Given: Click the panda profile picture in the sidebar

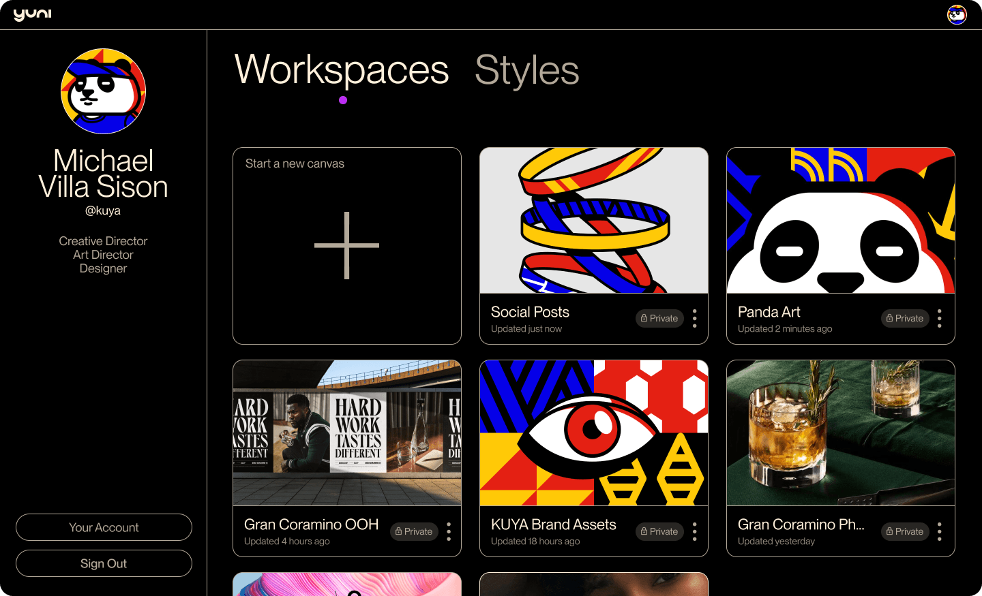Looking at the screenshot, I should 103,91.
